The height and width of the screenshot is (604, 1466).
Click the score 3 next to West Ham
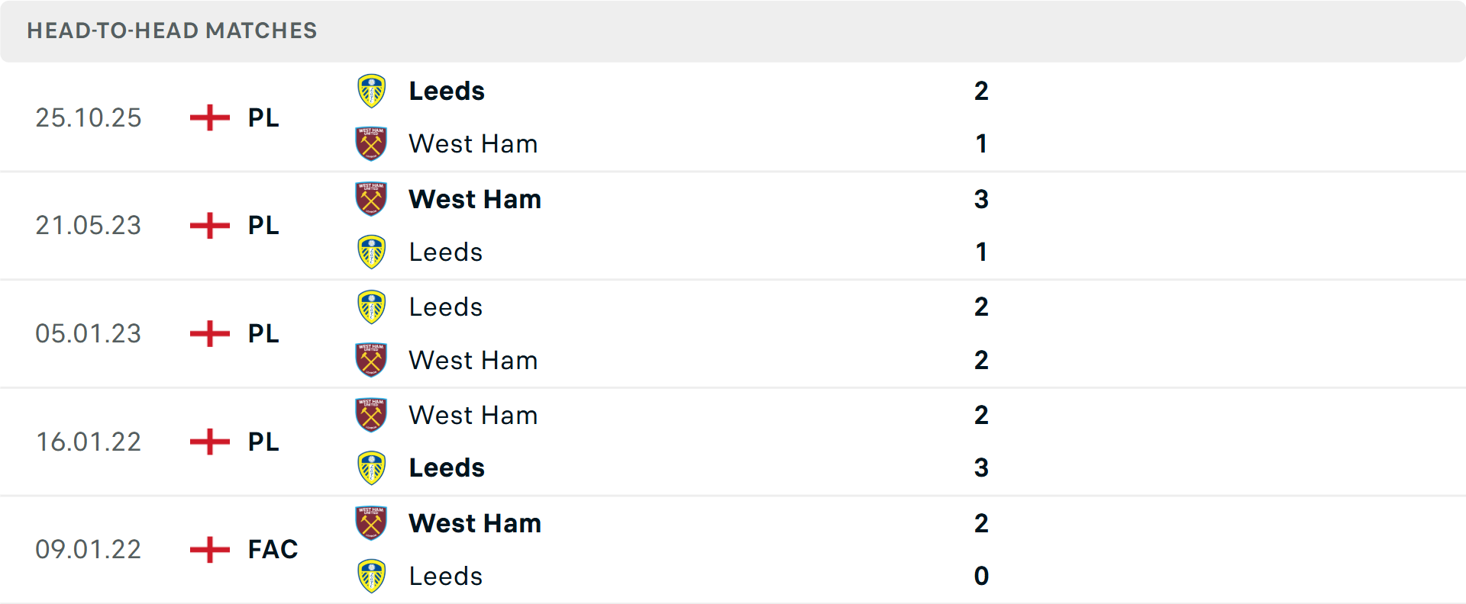click(982, 199)
